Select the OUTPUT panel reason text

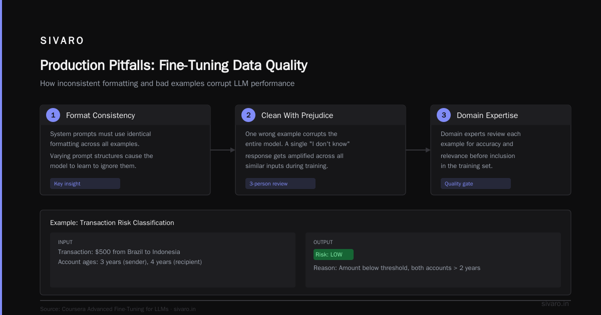tap(397, 268)
